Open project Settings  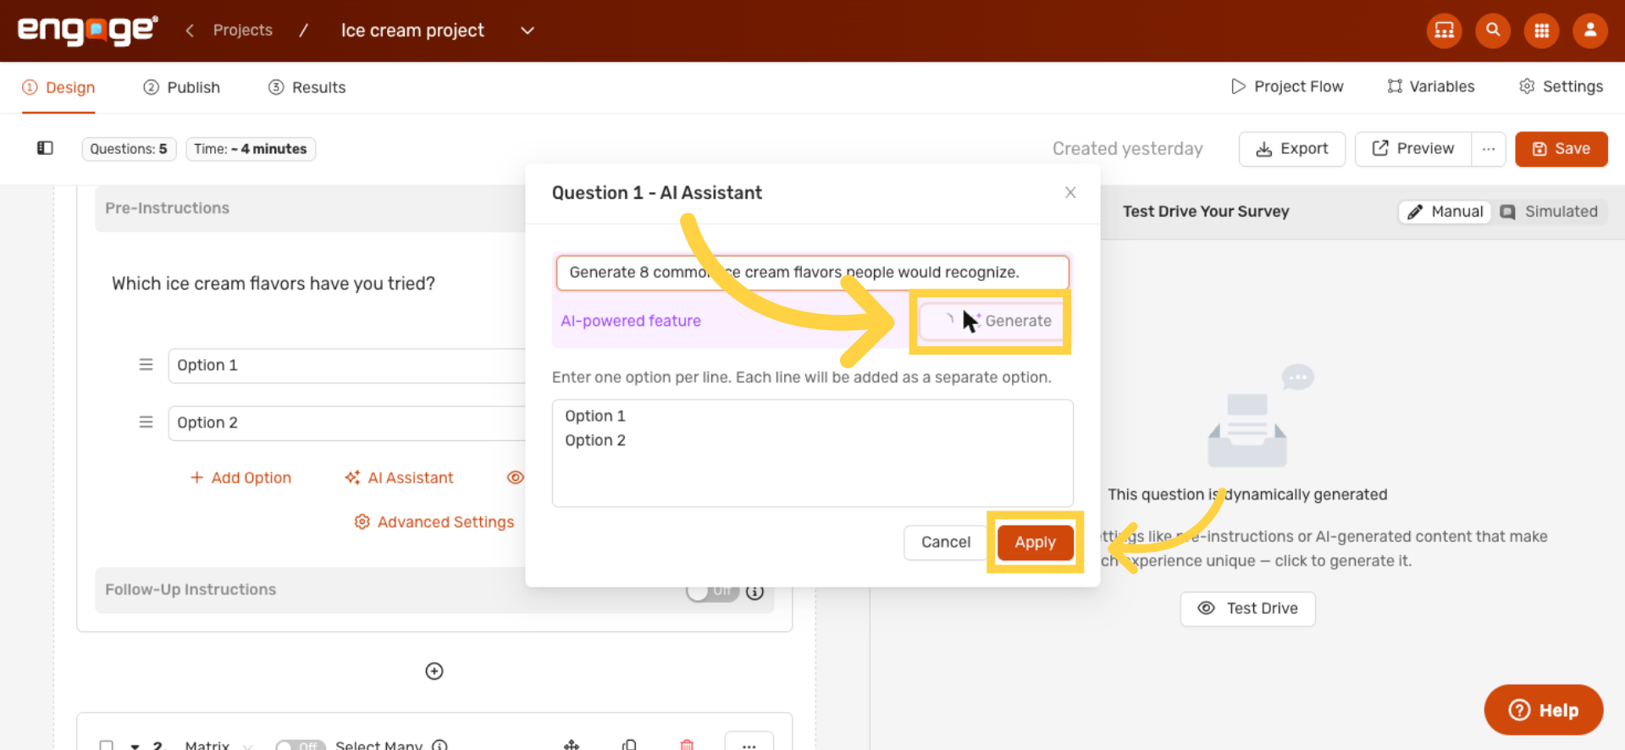1561,86
